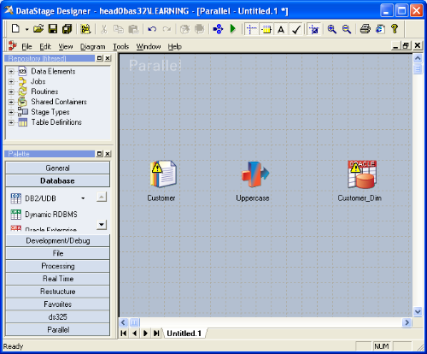Click the Redo toolbar icon
This screenshot has width=427, height=354.
pyautogui.click(x=167, y=29)
